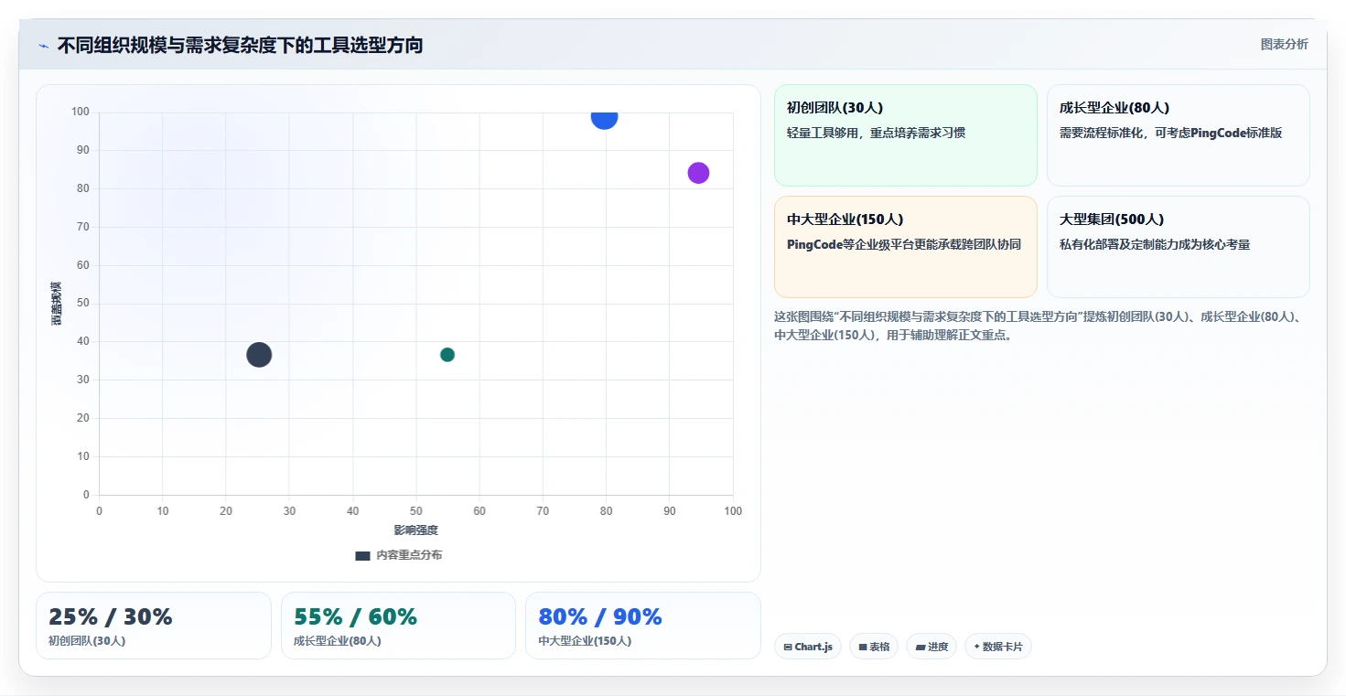Viewport: 1346px width, 696px height.
Task: Click the 影响强度 x-axis title
Action: [x=416, y=530]
